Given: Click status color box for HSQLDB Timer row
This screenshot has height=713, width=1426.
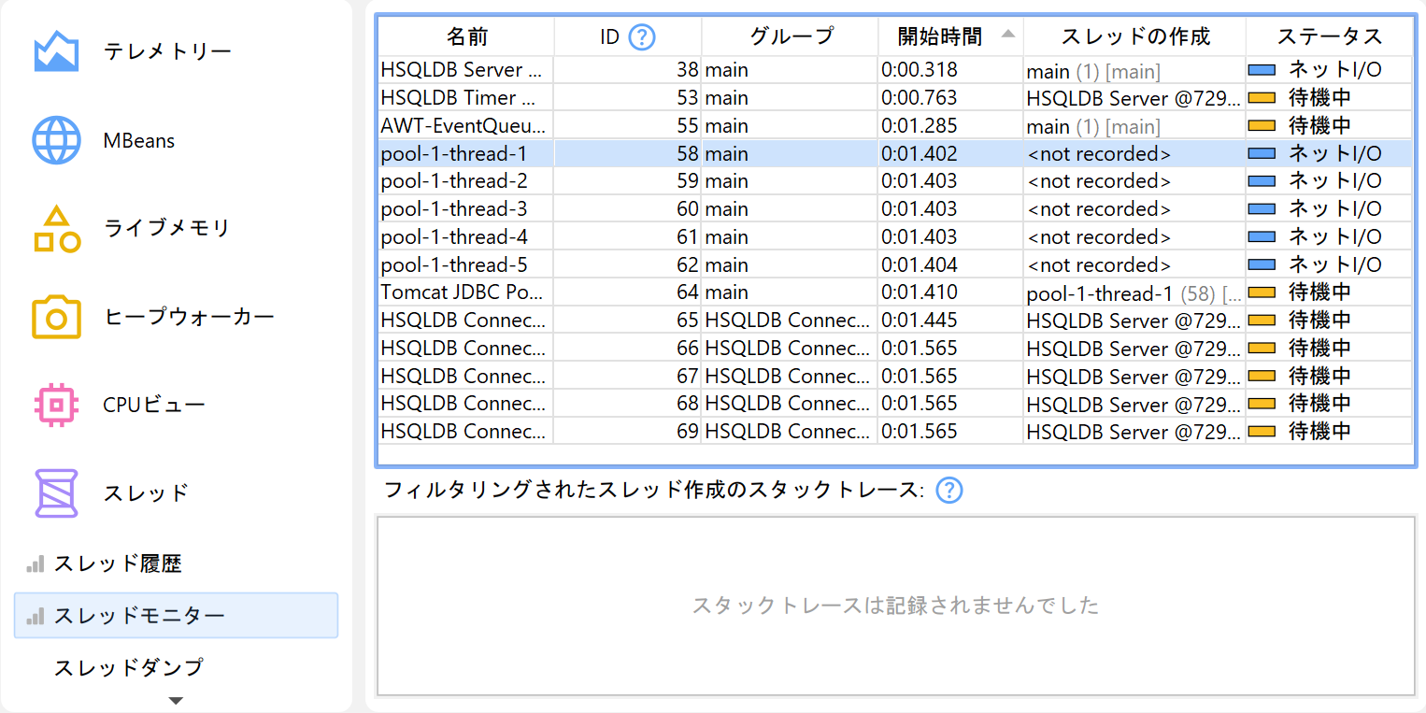Looking at the screenshot, I should (x=1262, y=97).
